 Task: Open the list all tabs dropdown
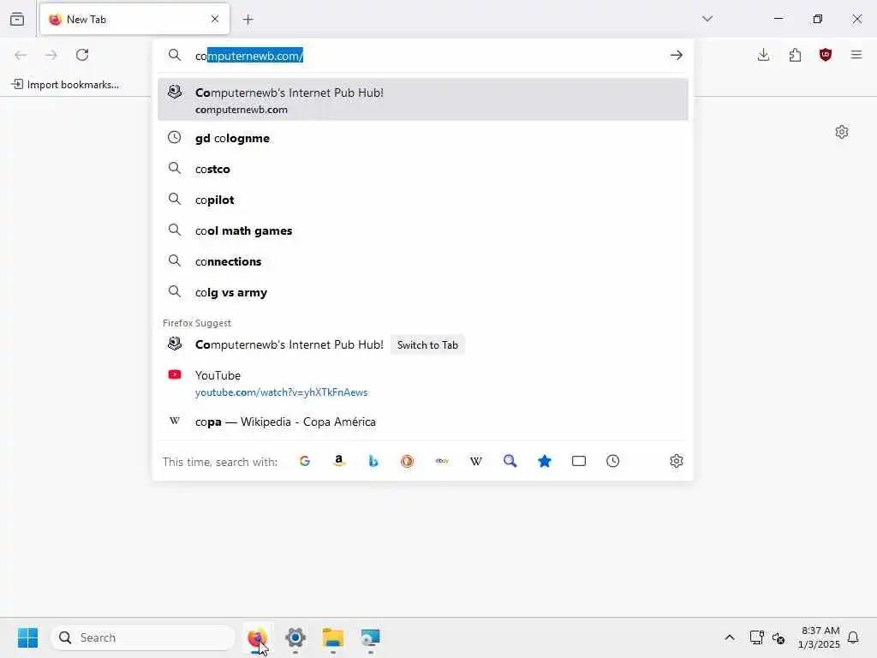click(x=707, y=19)
